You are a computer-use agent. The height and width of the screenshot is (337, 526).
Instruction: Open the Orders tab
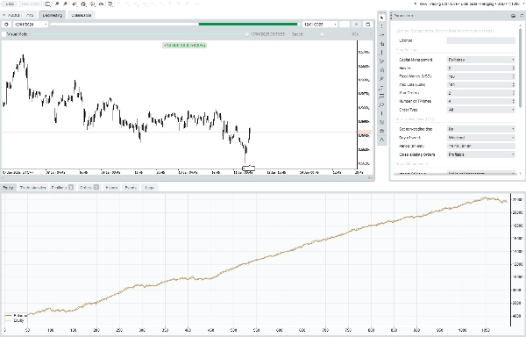pos(89,188)
